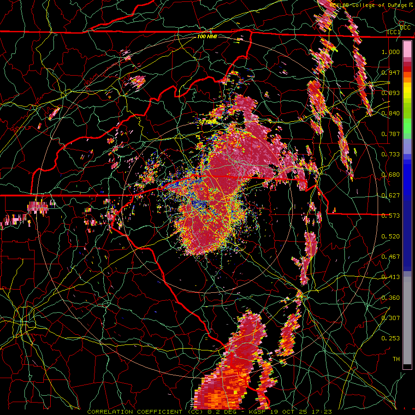Click the 19 OCT 25 date text
This screenshot has height=415, width=415.
click(289, 412)
